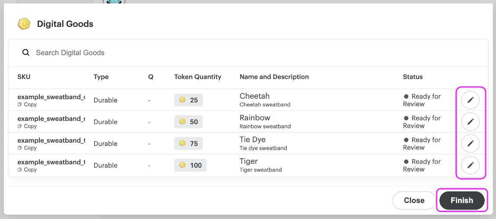Click the pencil icon for Rainbow
Screen dimensions: 496x219
[471, 122]
